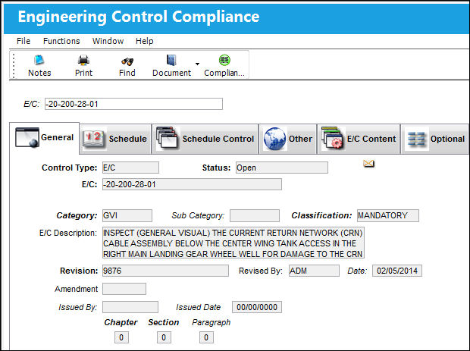Screen dimensions: 470x351
Task: Click the General tab window icon
Action: point(27,137)
